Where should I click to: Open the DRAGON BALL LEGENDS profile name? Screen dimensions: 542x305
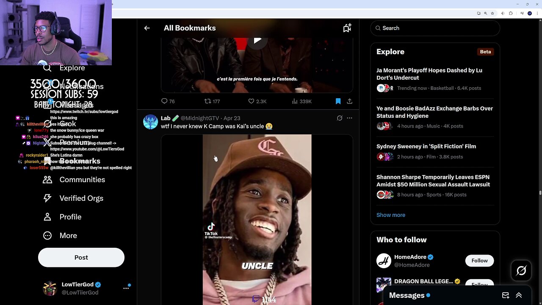[423, 281]
